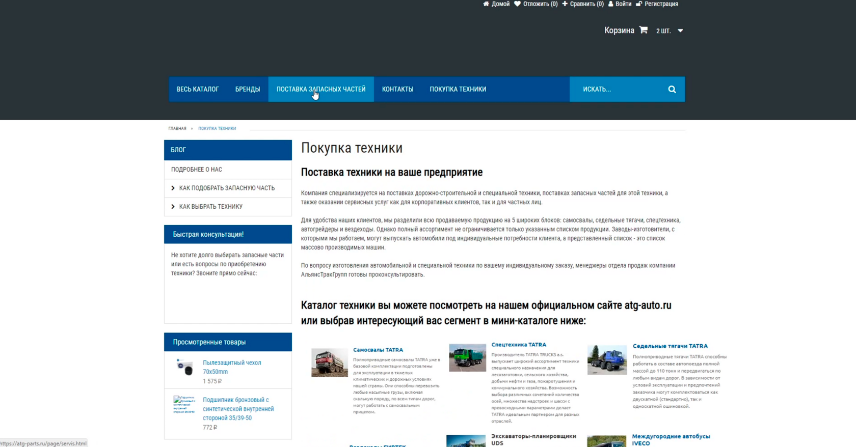Click the Пылезащитный чехол product thumbnail
Image resolution: width=856 pixels, height=447 pixels.
coord(184,367)
